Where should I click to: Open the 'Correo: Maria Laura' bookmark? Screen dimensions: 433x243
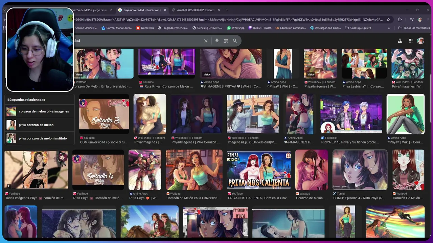tap(117, 28)
